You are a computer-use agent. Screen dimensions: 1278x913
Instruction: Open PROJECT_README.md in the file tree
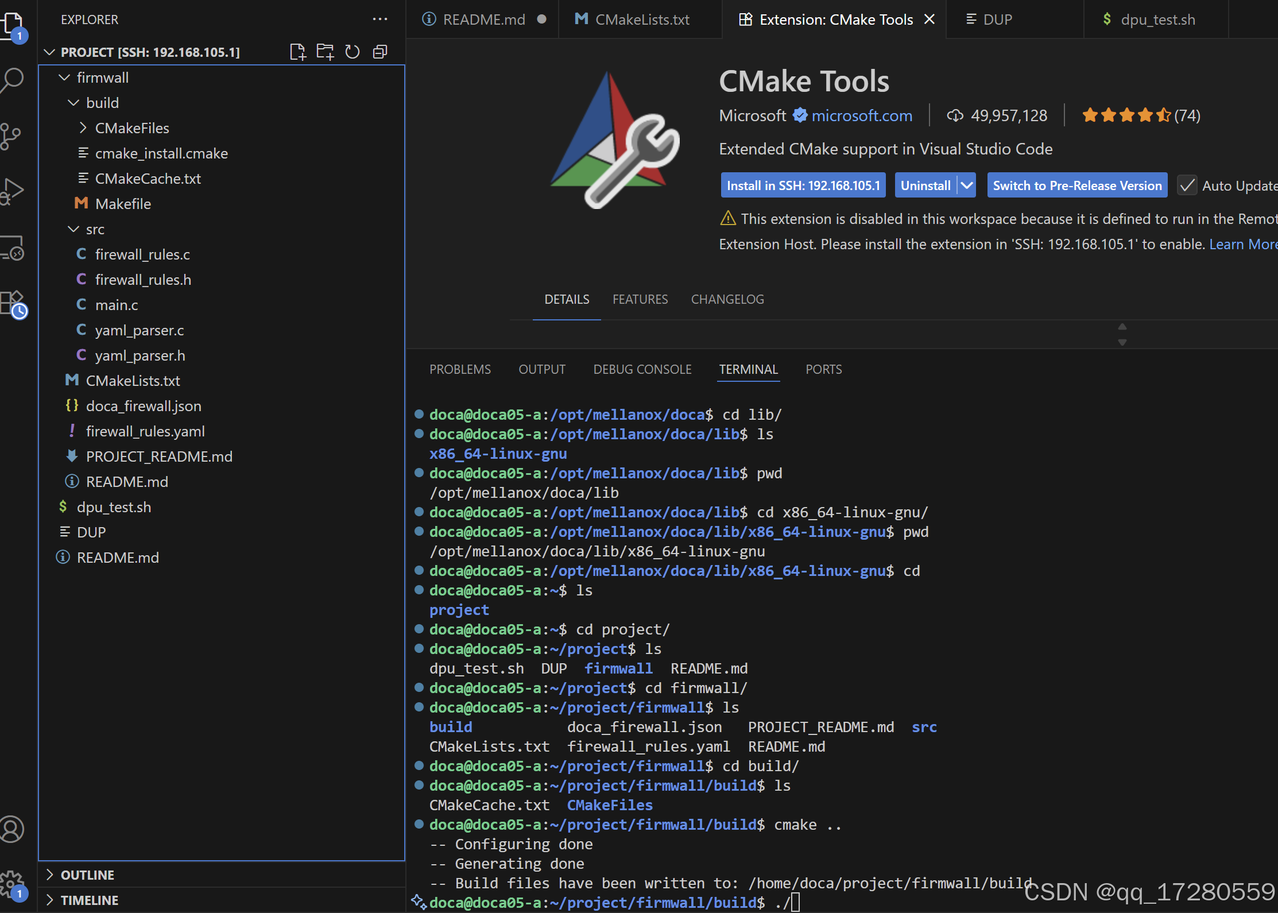[222, 456]
